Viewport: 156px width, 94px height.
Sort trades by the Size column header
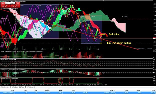(x=35, y=90)
